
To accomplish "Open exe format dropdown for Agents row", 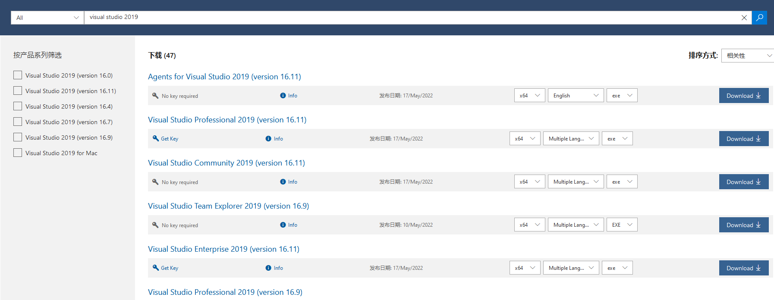I will click(622, 95).
